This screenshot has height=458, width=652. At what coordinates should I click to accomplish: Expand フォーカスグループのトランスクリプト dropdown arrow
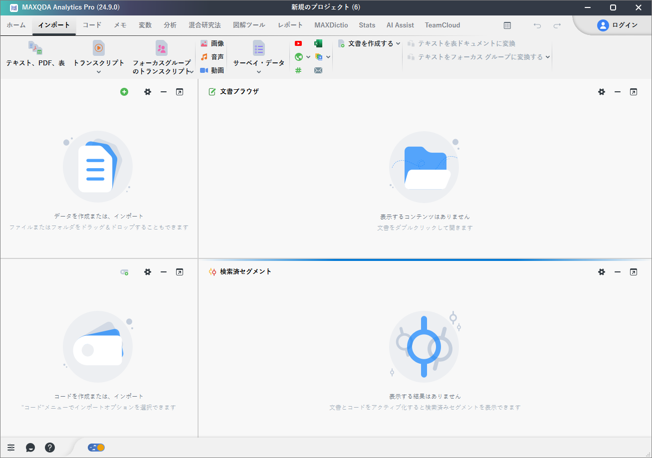click(x=192, y=72)
